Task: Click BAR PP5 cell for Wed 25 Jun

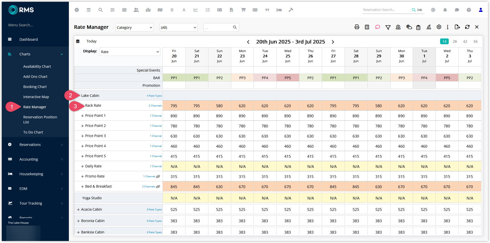Action: pyautogui.click(x=288, y=78)
